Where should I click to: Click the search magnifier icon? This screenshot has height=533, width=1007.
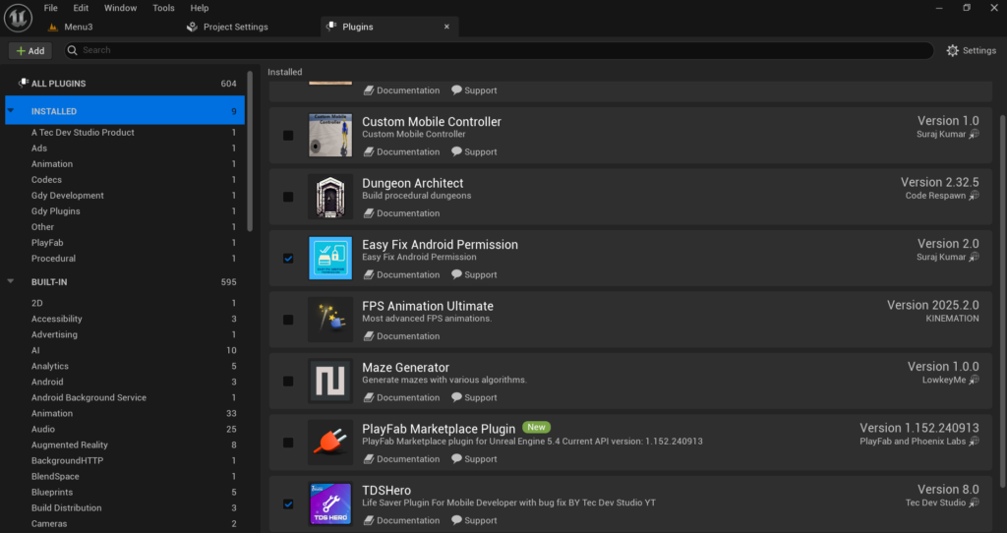coord(73,50)
